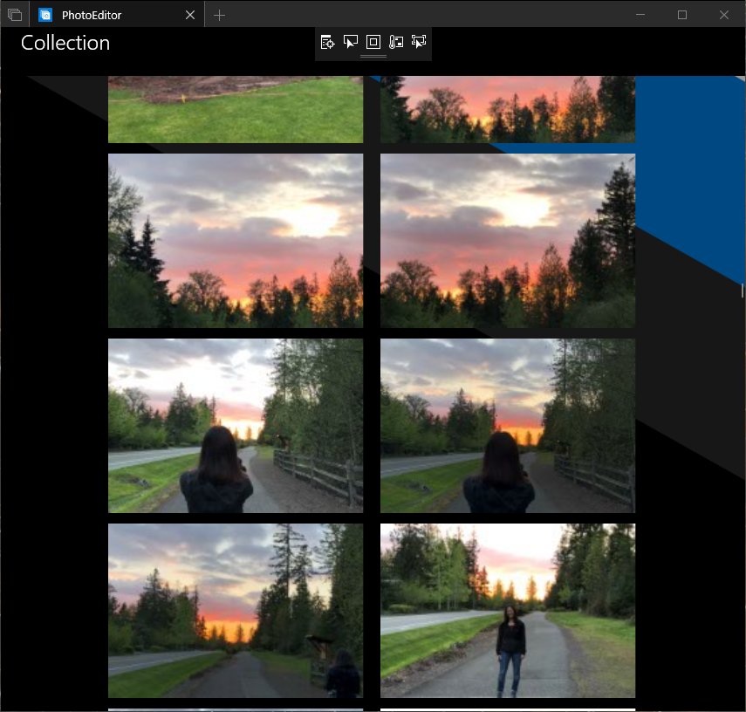The height and width of the screenshot is (712, 746).
Task: Open the top-right cropped sunset treeline photo
Action: [508, 109]
